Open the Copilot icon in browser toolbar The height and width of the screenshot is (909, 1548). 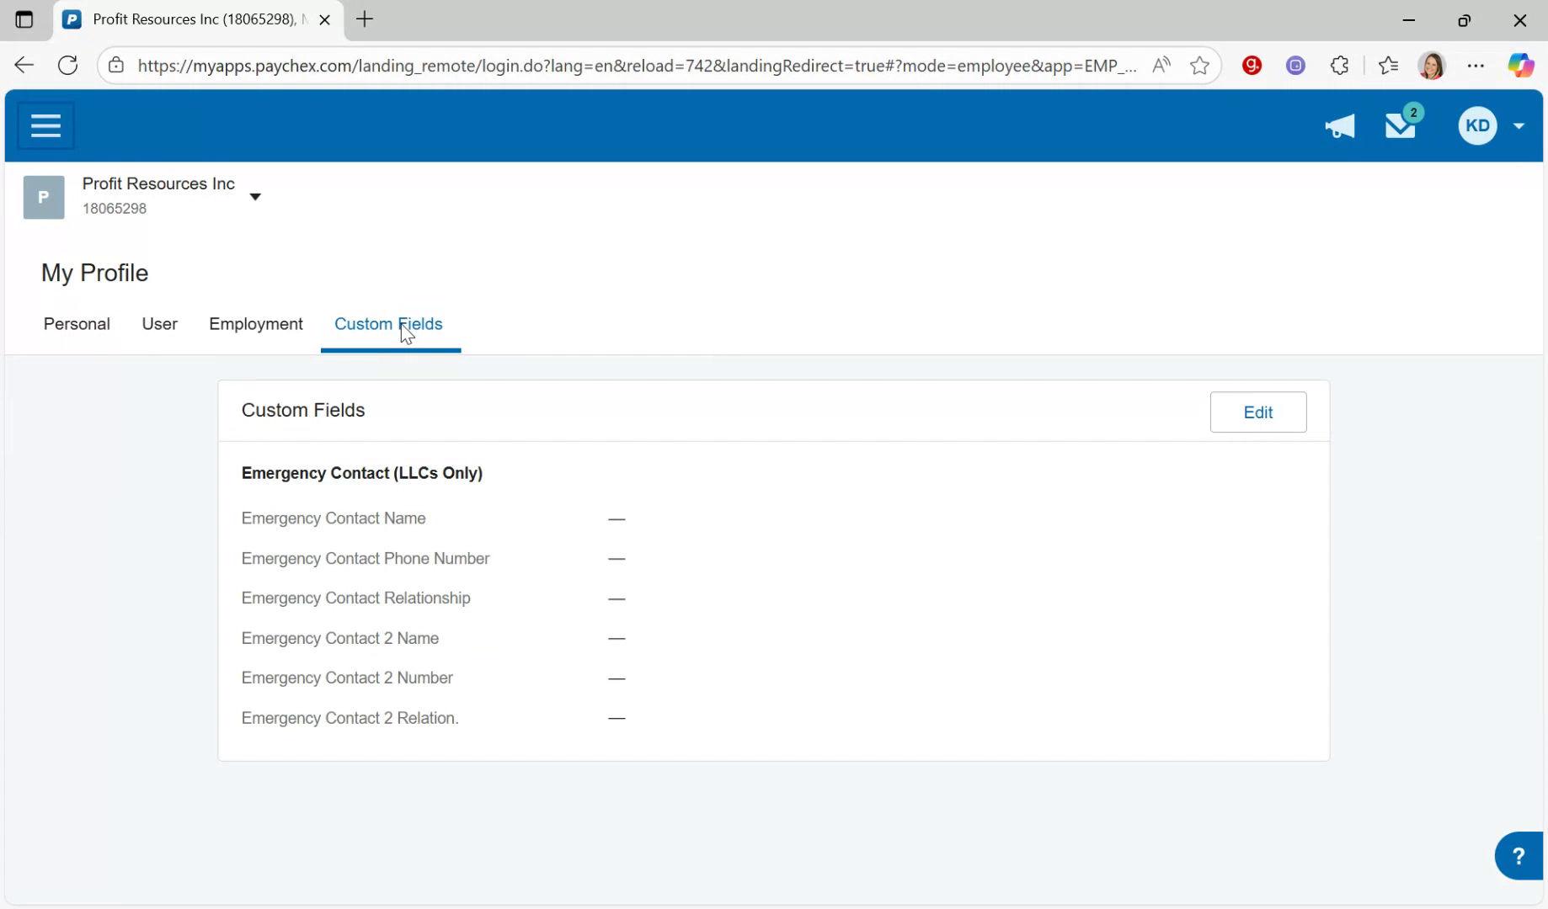(1521, 65)
